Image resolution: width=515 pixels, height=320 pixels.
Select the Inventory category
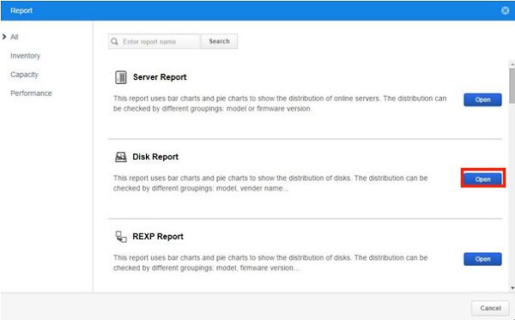25,56
